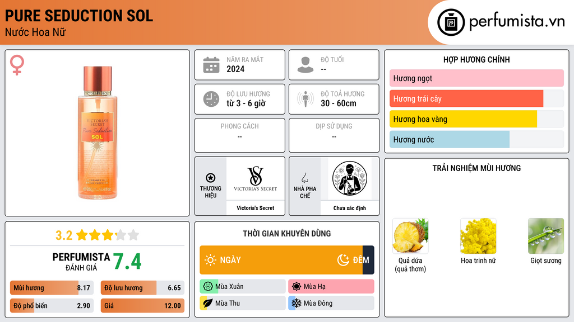Image resolution: width=574 pixels, height=322 pixels.
Task: Click the Mùa Đông season bar
Action: click(x=331, y=303)
